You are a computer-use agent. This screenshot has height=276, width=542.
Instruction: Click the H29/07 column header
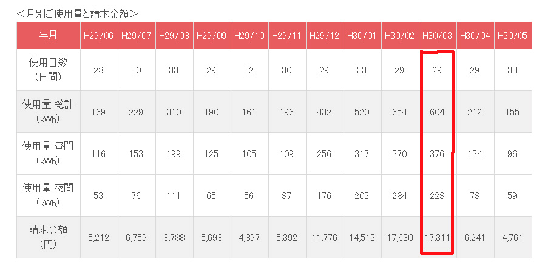pos(136,35)
